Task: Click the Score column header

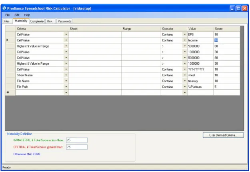Action: [x=227, y=29]
